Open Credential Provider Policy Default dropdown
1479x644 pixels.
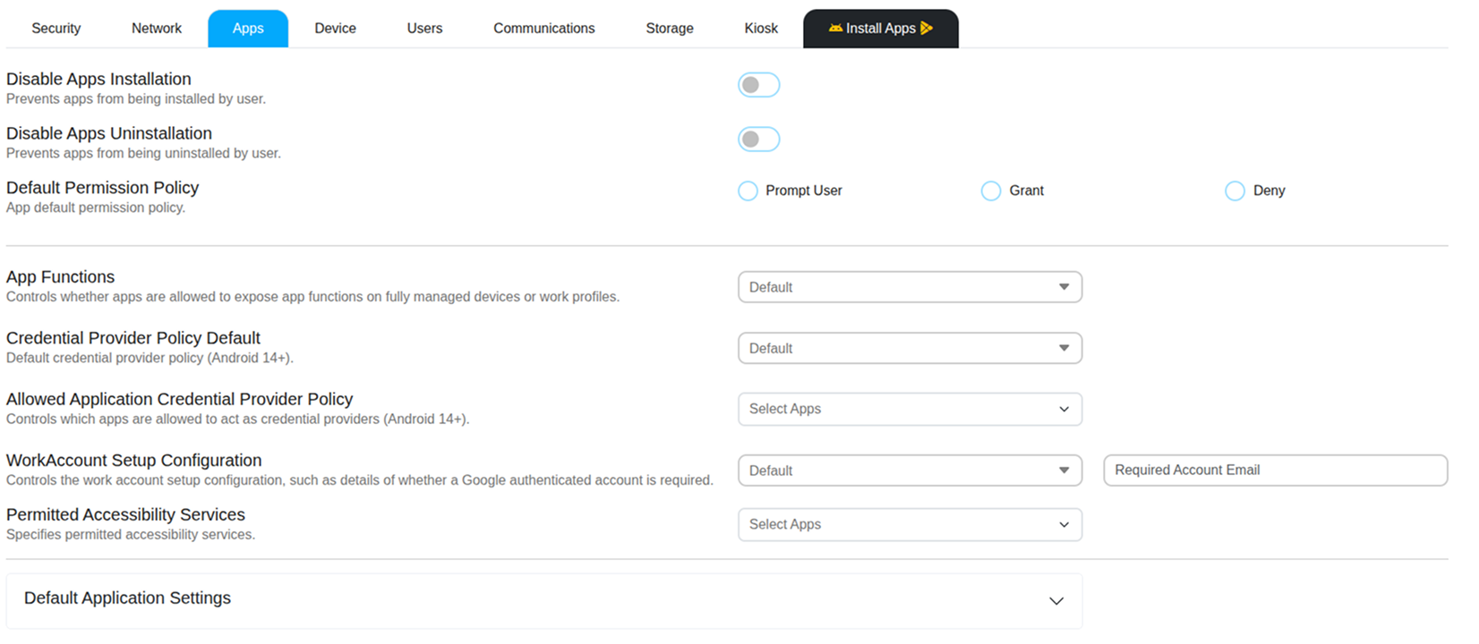point(910,348)
